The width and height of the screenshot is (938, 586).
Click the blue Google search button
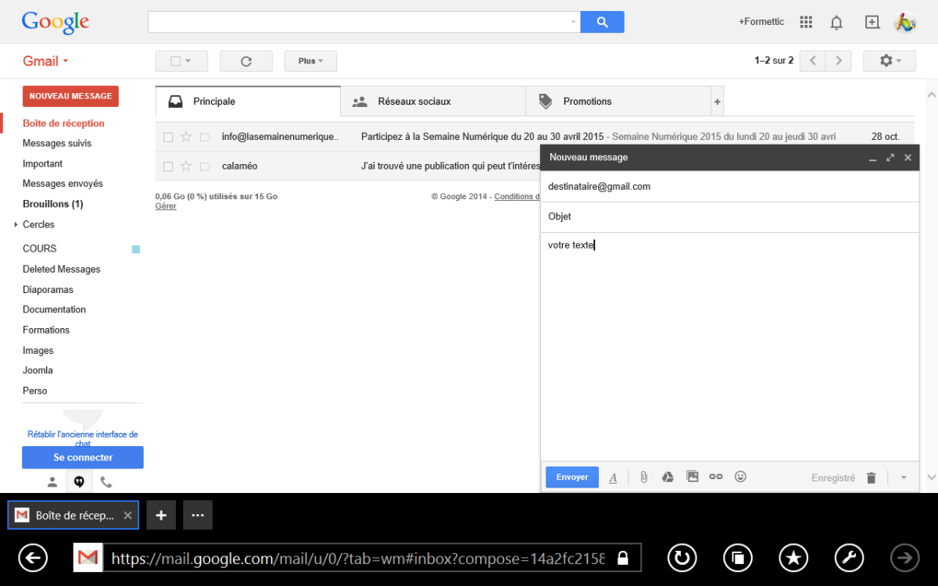(x=602, y=22)
